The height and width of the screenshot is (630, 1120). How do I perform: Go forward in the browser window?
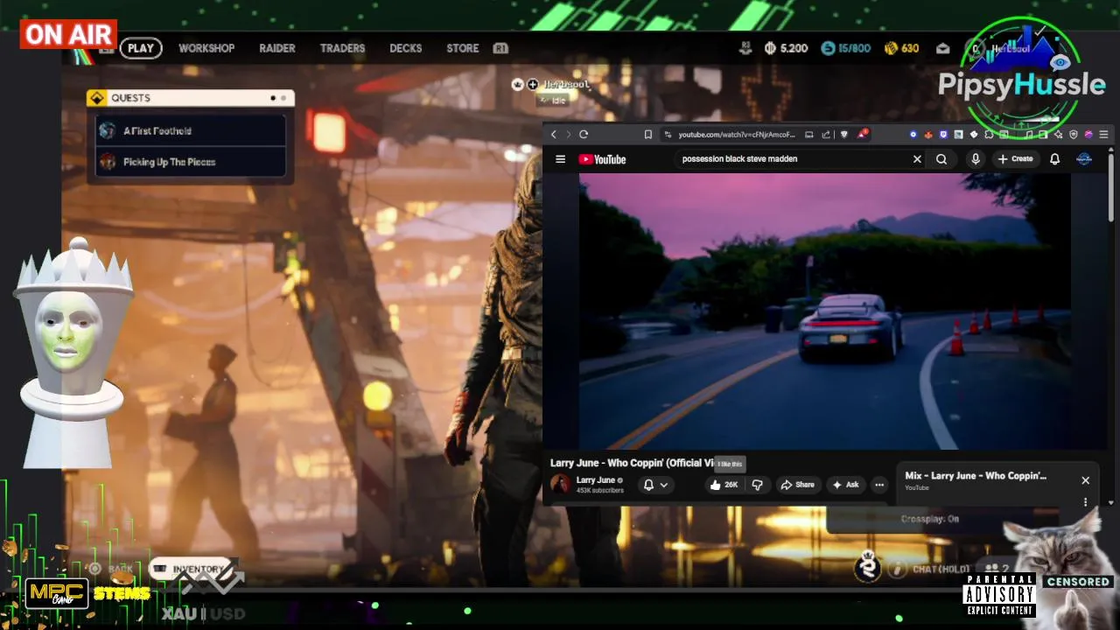568,135
